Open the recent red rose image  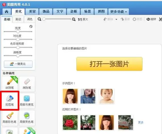(70, 123)
